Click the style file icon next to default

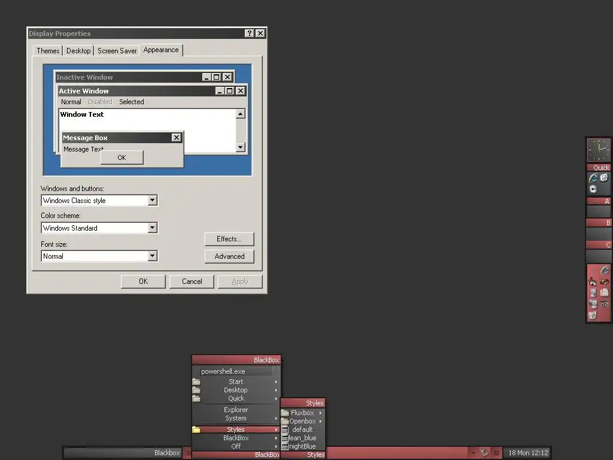(285, 429)
